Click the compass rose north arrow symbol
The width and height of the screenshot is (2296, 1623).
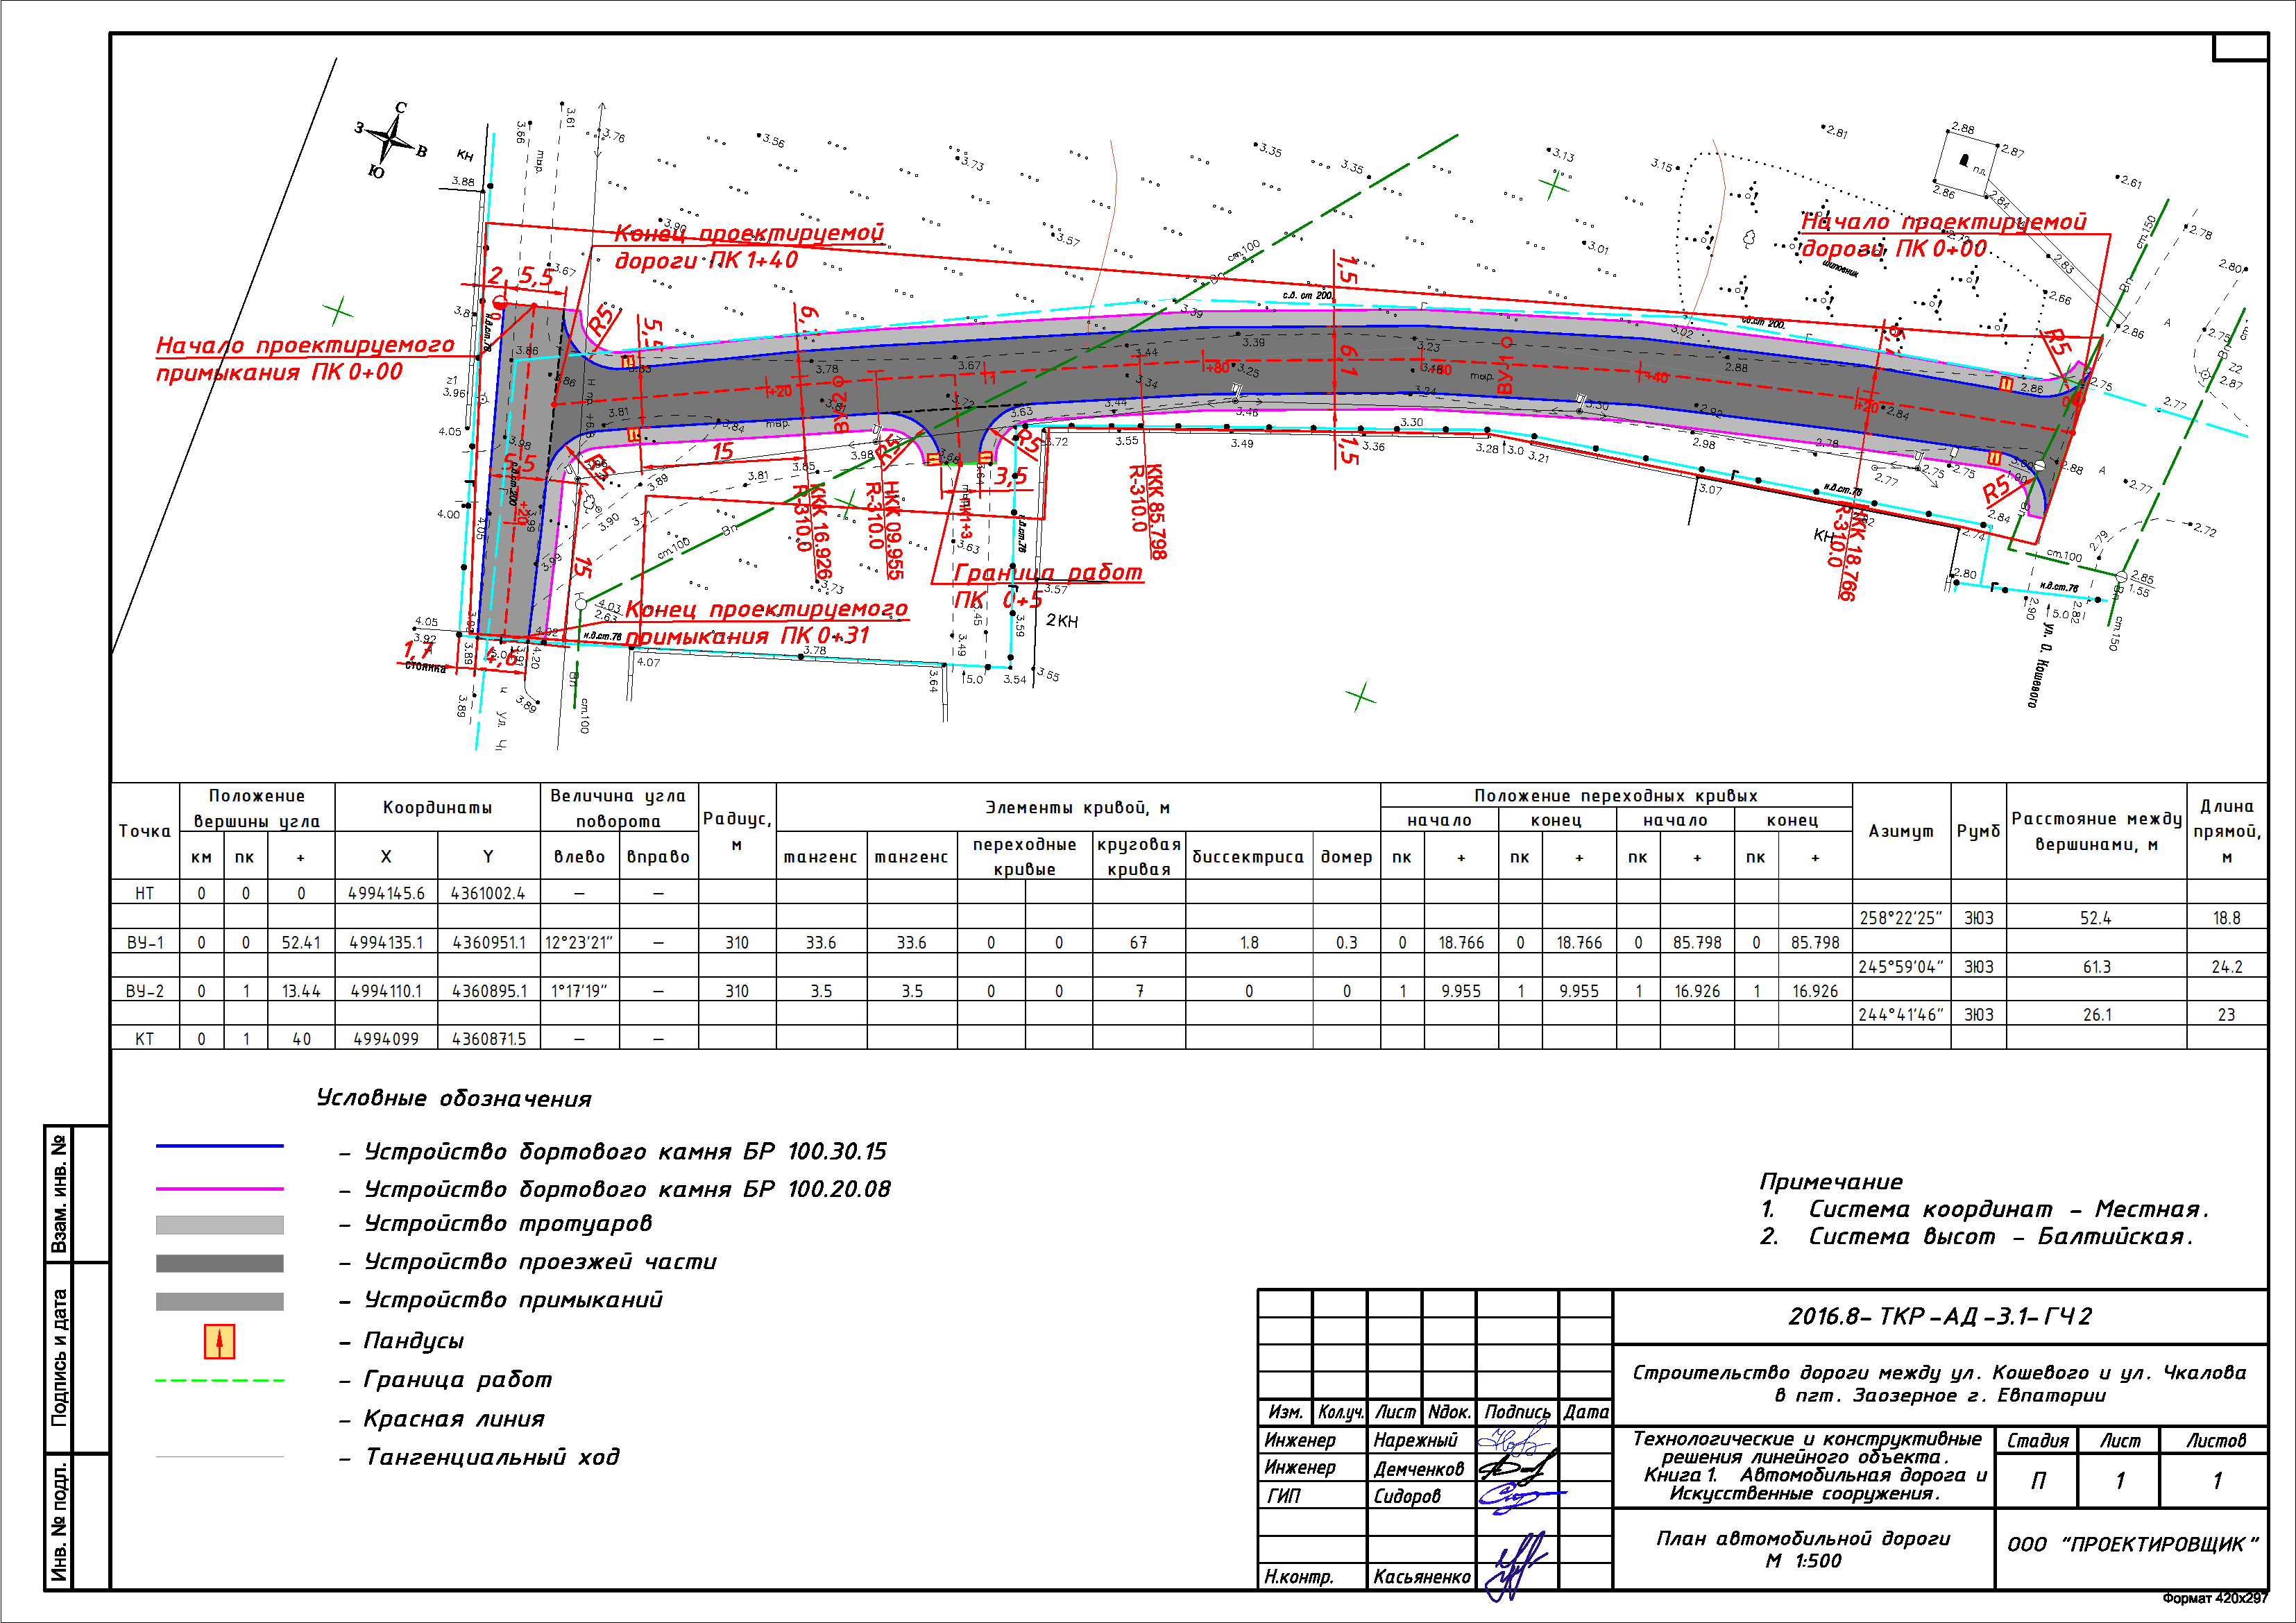click(x=391, y=139)
